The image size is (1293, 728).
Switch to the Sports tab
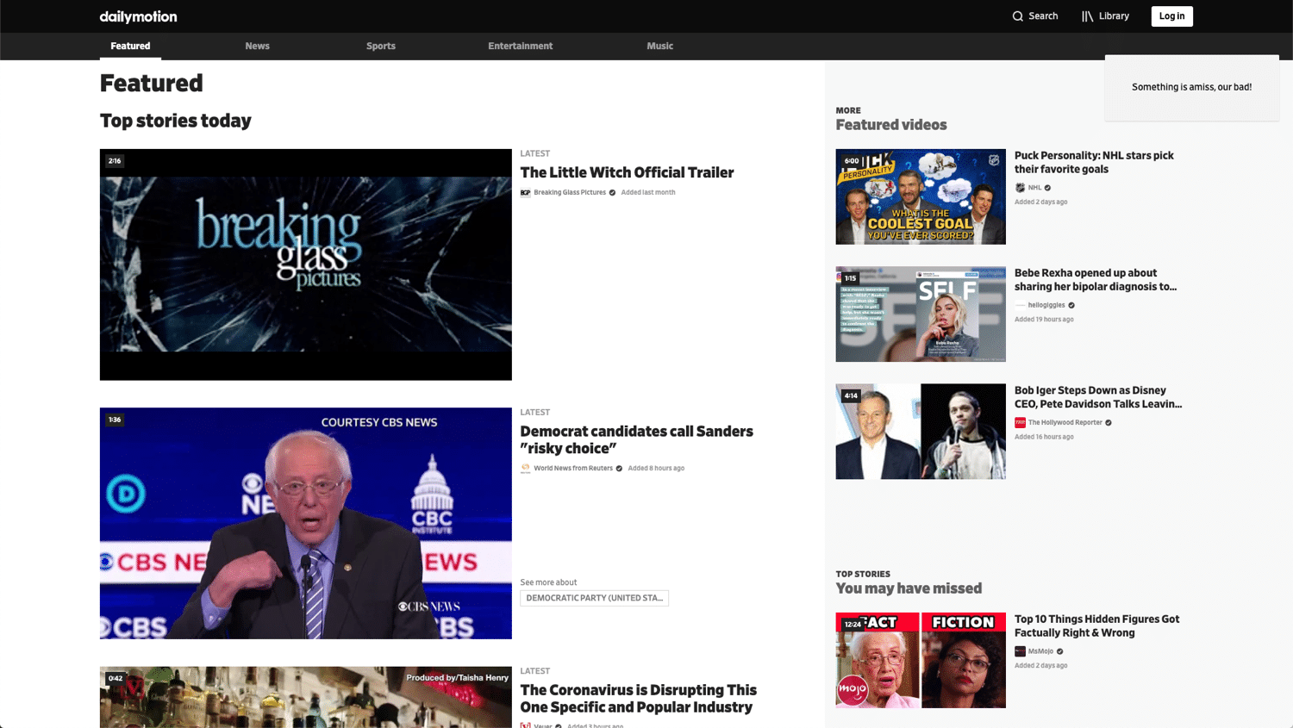pos(380,46)
